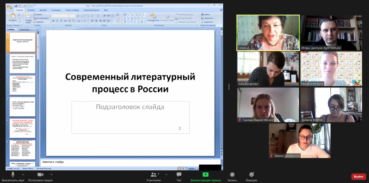
Task: Open the Replace (Заменить) dropdown
Action: pos(208,18)
